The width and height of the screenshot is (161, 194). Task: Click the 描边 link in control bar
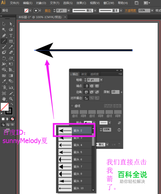click(48, 11)
